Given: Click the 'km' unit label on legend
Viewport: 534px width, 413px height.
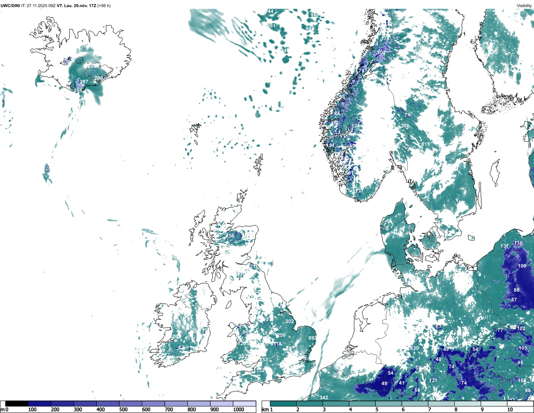Looking at the screenshot, I should 265,410.
